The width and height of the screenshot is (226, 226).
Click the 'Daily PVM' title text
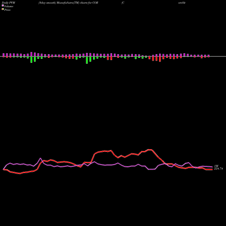(9, 3)
